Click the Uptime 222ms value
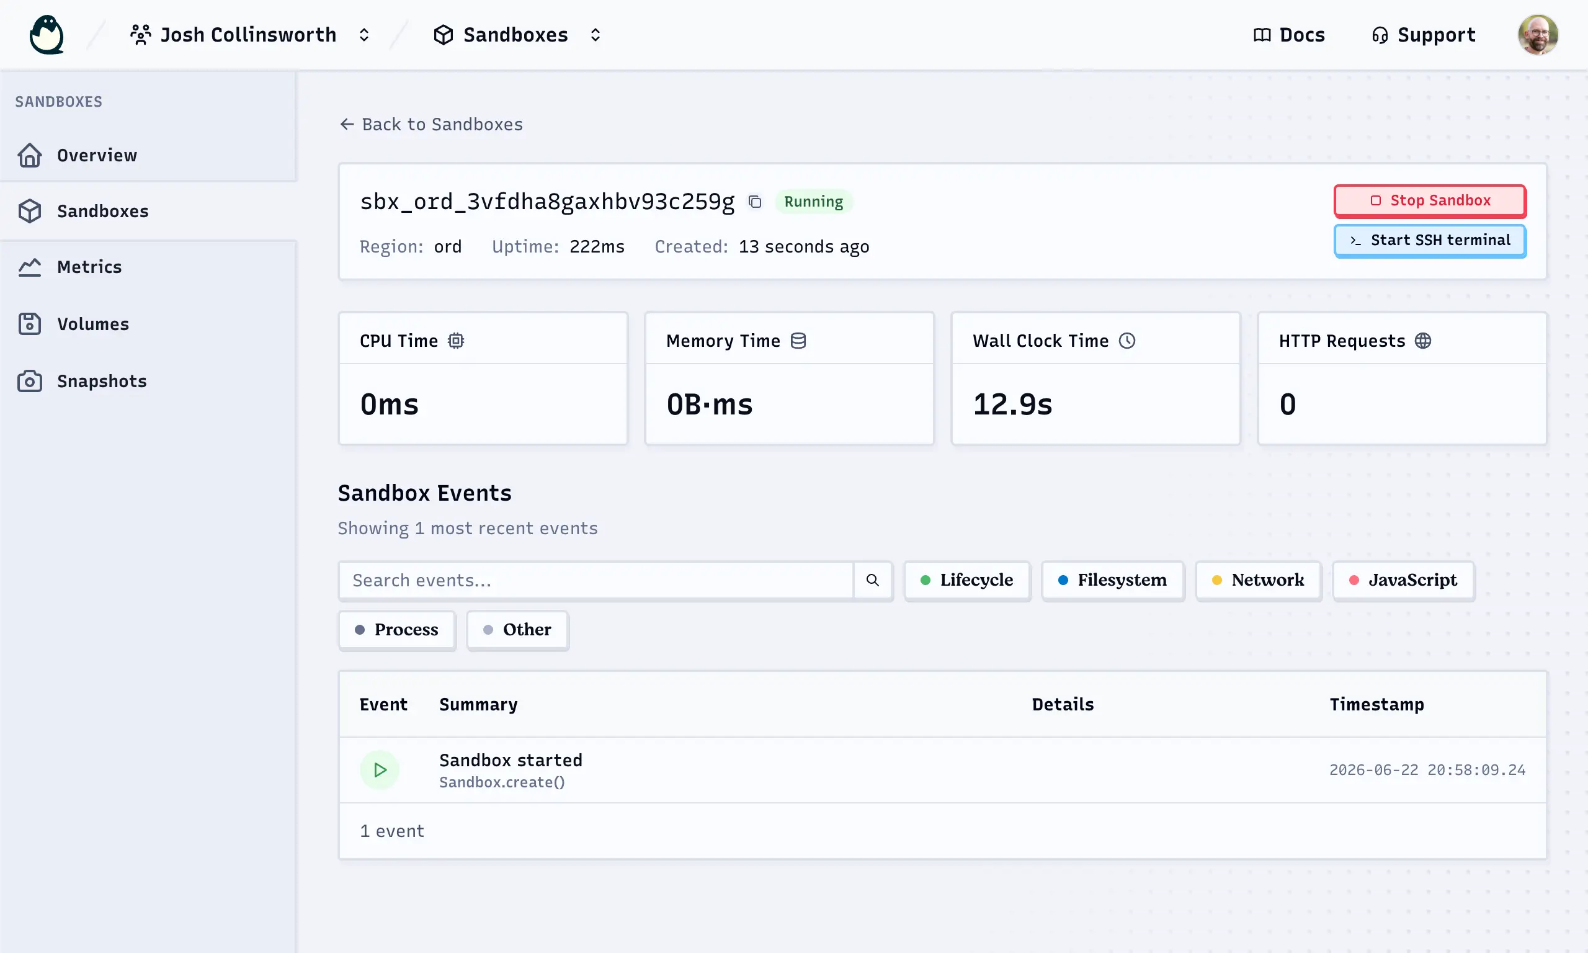1588x953 pixels. tap(597, 246)
